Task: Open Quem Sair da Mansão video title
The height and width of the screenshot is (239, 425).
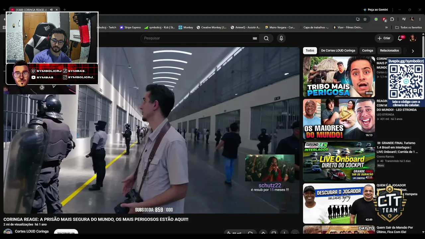Action: point(395,230)
